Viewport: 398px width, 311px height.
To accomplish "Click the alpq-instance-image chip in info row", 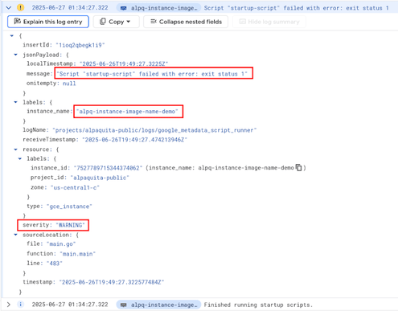I will coord(158,305).
